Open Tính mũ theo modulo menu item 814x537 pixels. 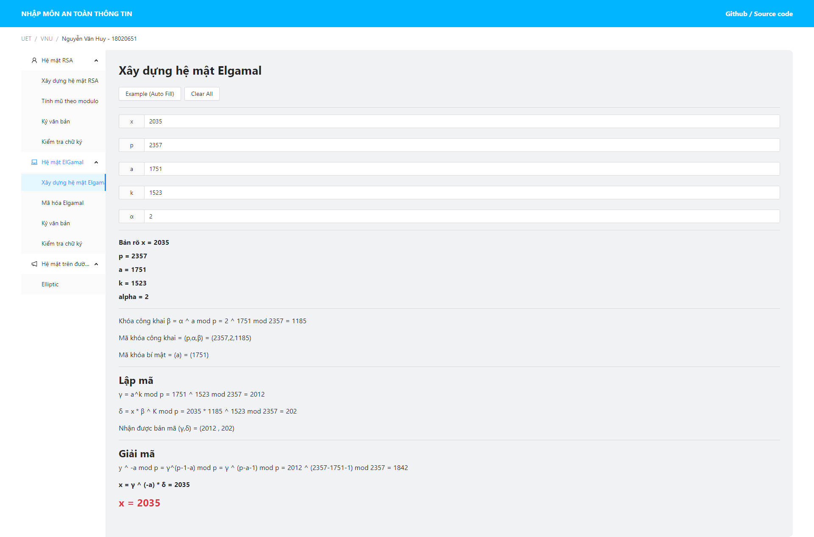70,101
